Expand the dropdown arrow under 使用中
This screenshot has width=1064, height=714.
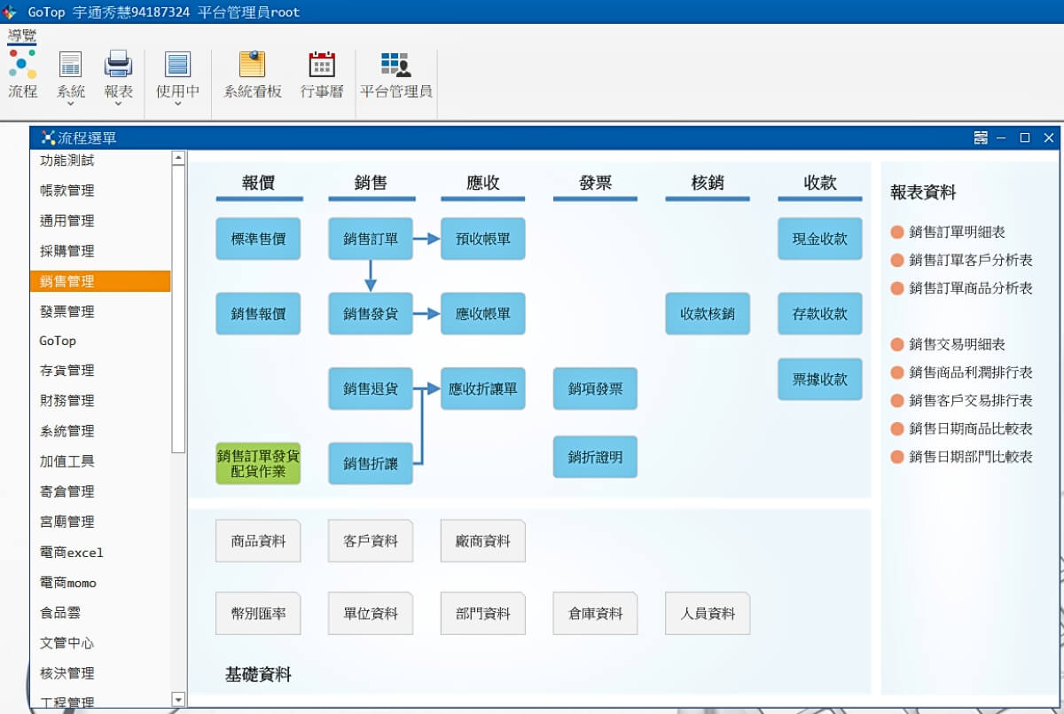(177, 104)
